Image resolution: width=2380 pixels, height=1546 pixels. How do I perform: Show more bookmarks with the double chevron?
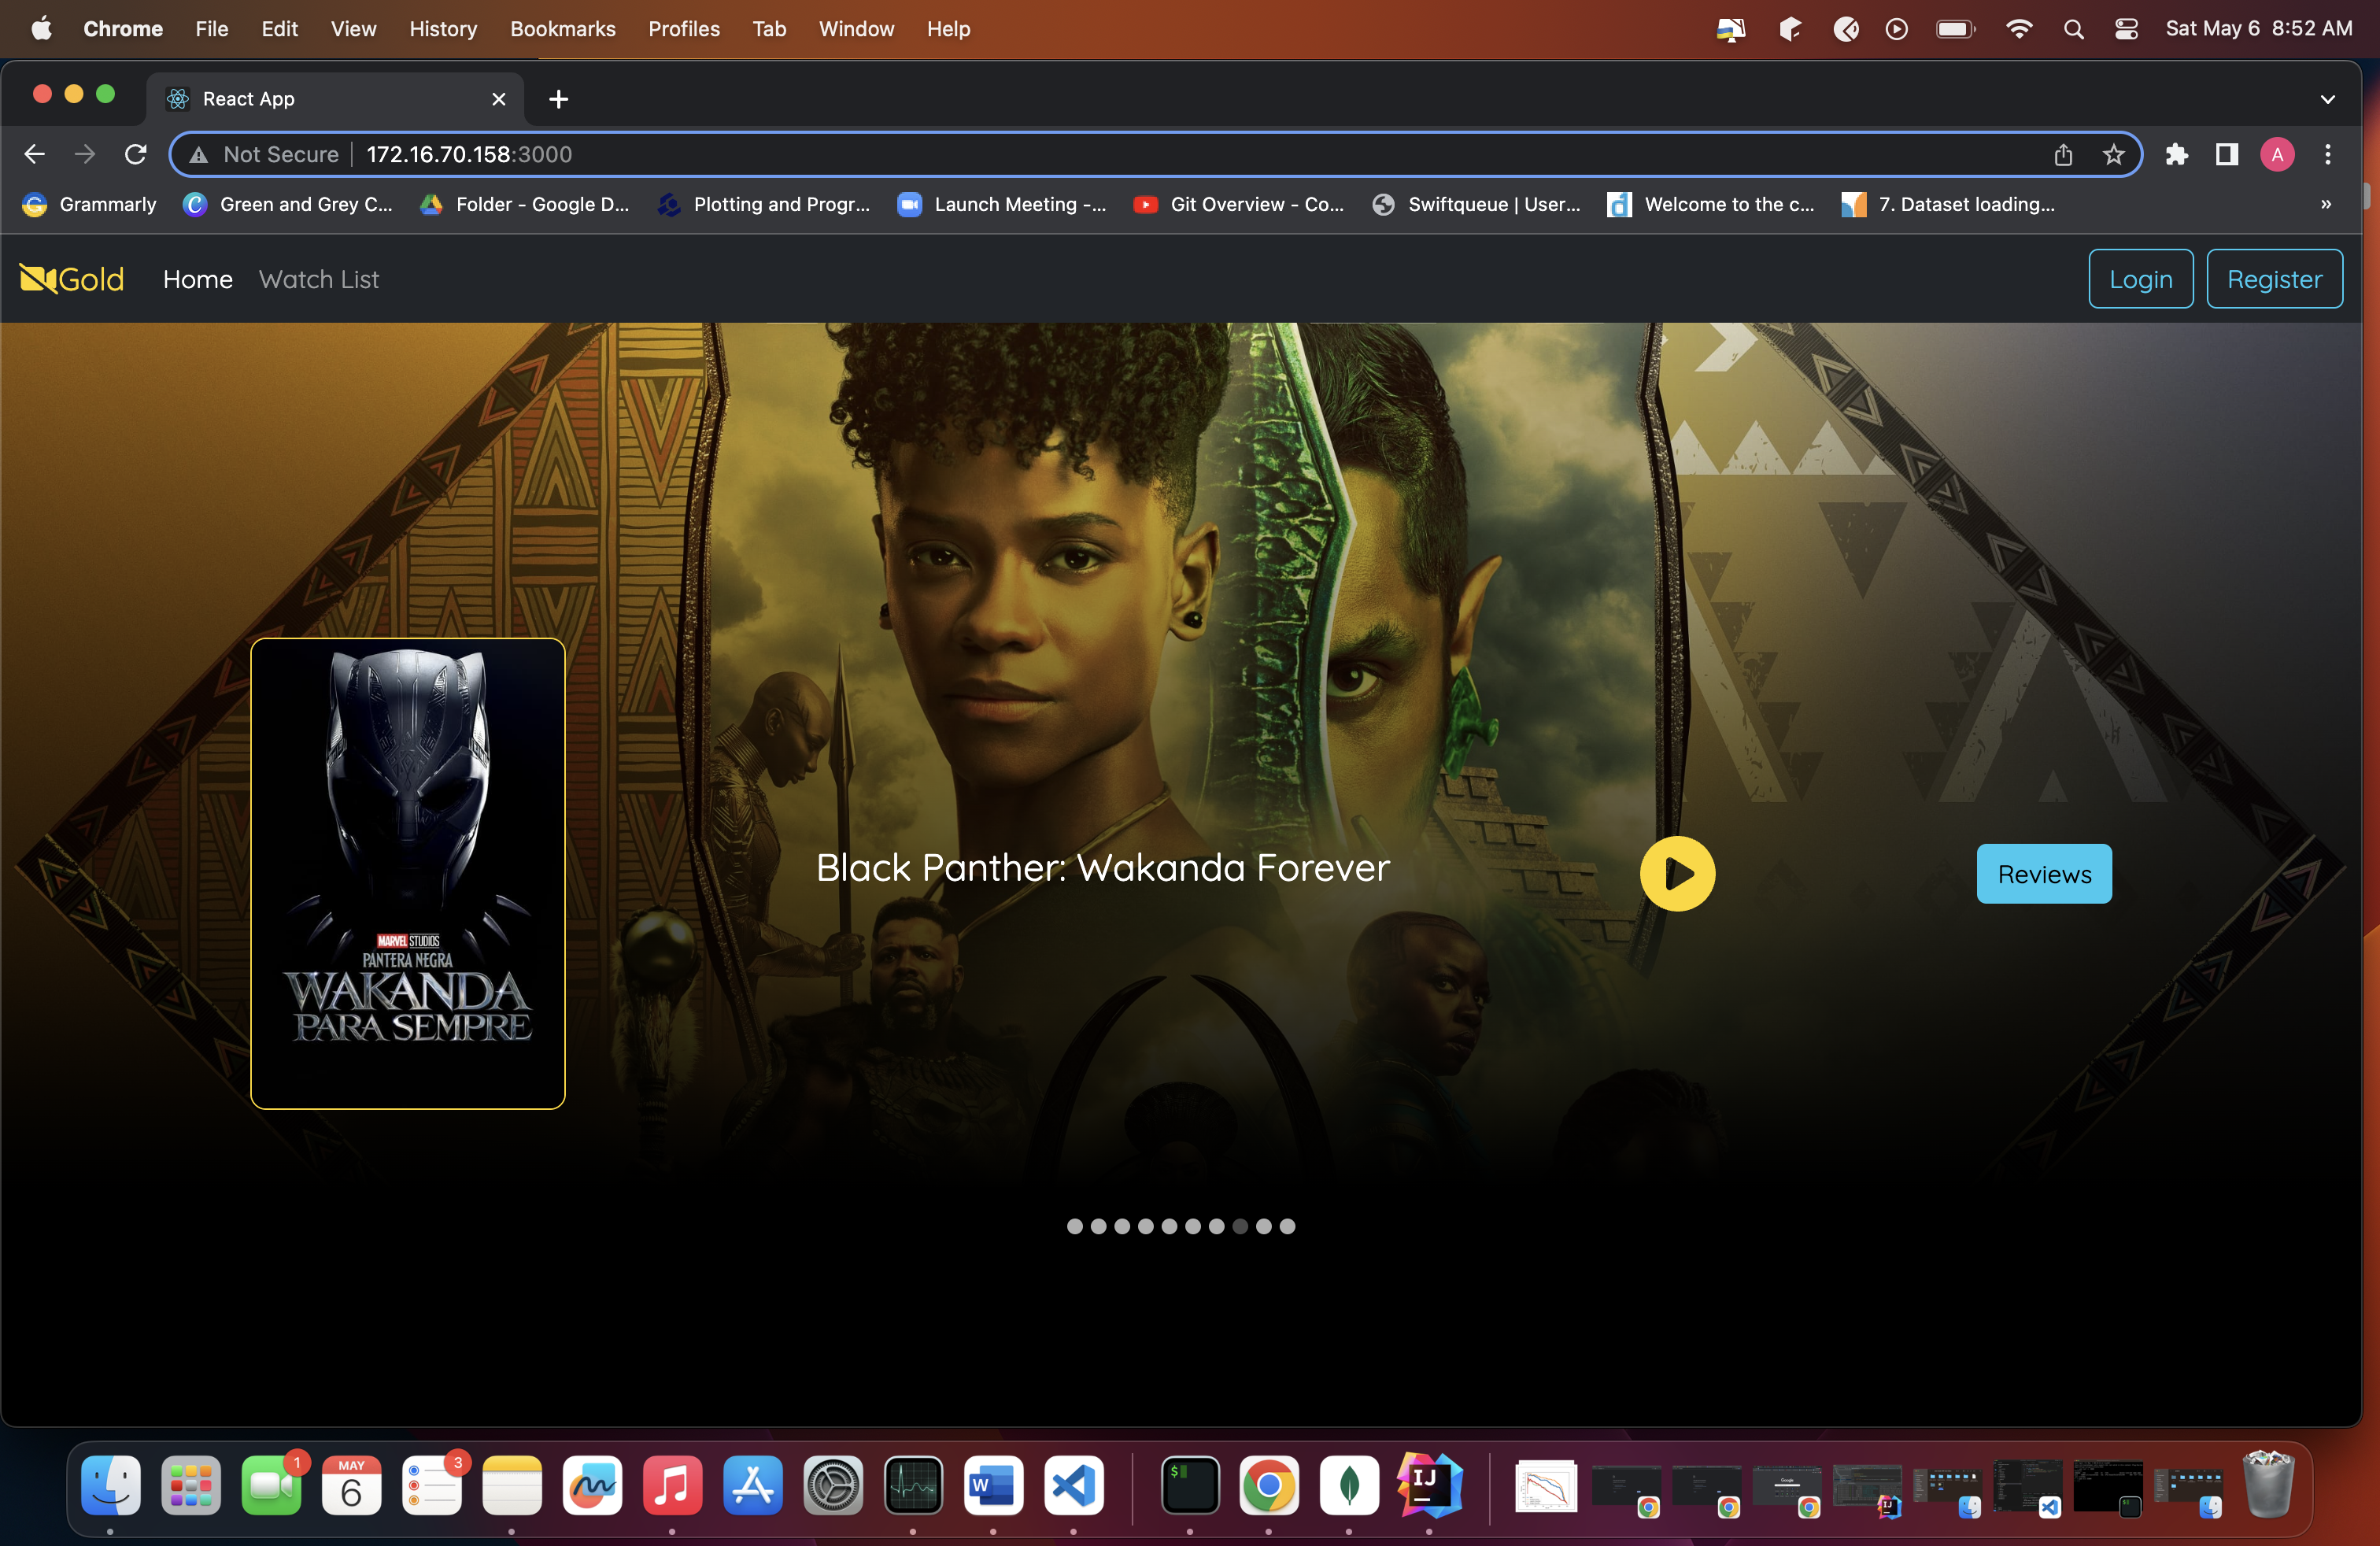click(x=2326, y=204)
